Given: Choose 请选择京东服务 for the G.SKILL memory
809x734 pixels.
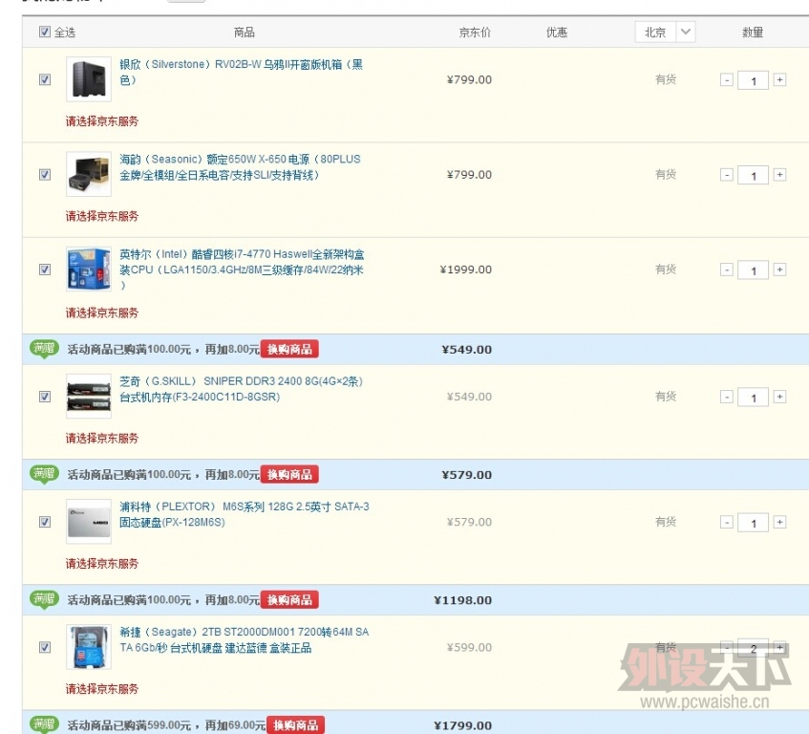Looking at the screenshot, I should coord(102,439).
